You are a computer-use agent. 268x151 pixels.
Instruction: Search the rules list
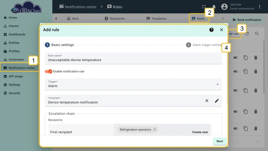coord(257,34)
